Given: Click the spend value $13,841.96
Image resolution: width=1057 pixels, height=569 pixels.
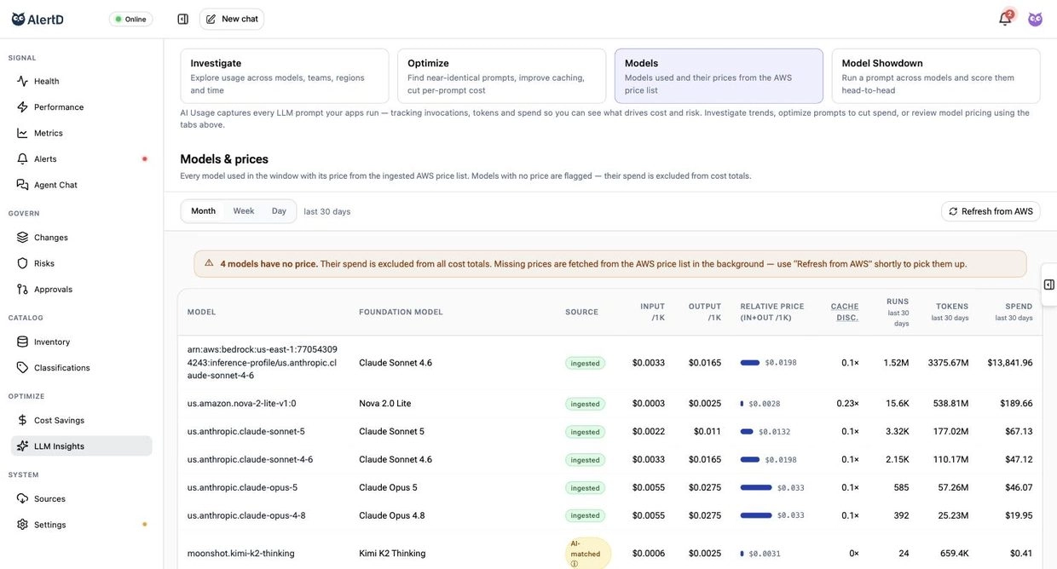Looking at the screenshot, I should coord(1010,363).
